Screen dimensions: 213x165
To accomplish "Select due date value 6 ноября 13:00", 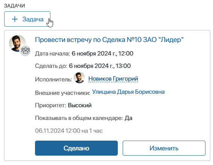I will [100, 66].
